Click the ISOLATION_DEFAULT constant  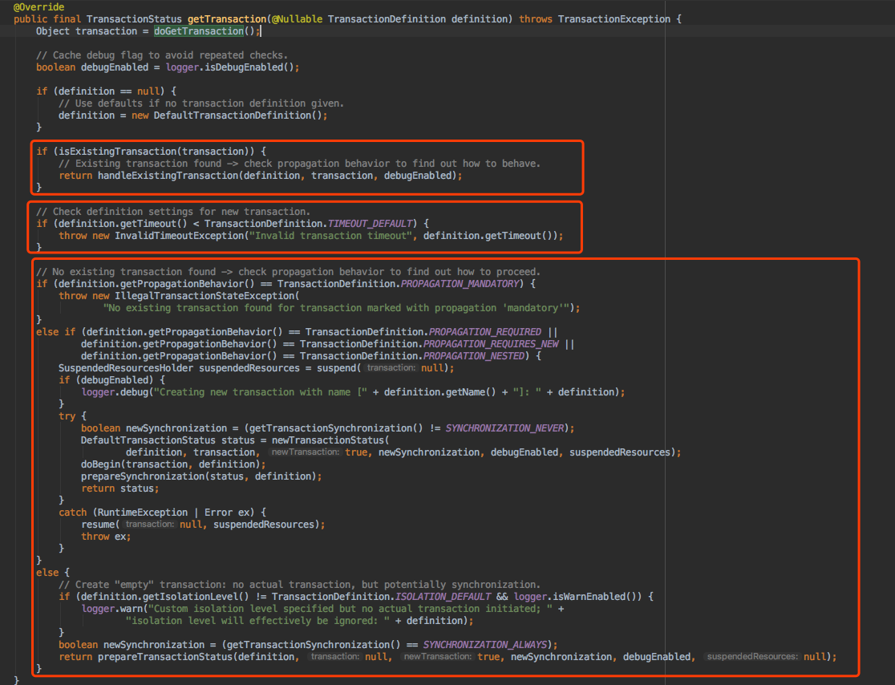(444, 597)
